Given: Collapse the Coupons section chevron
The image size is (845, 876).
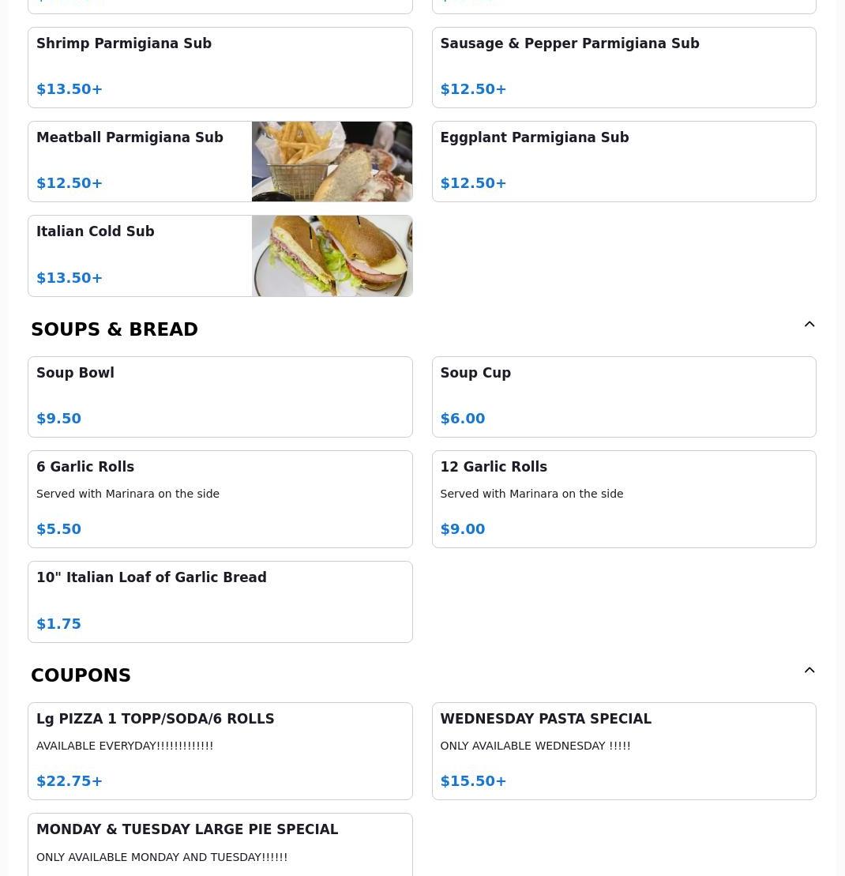Looking at the screenshot, I should click(x=809, y=671).
